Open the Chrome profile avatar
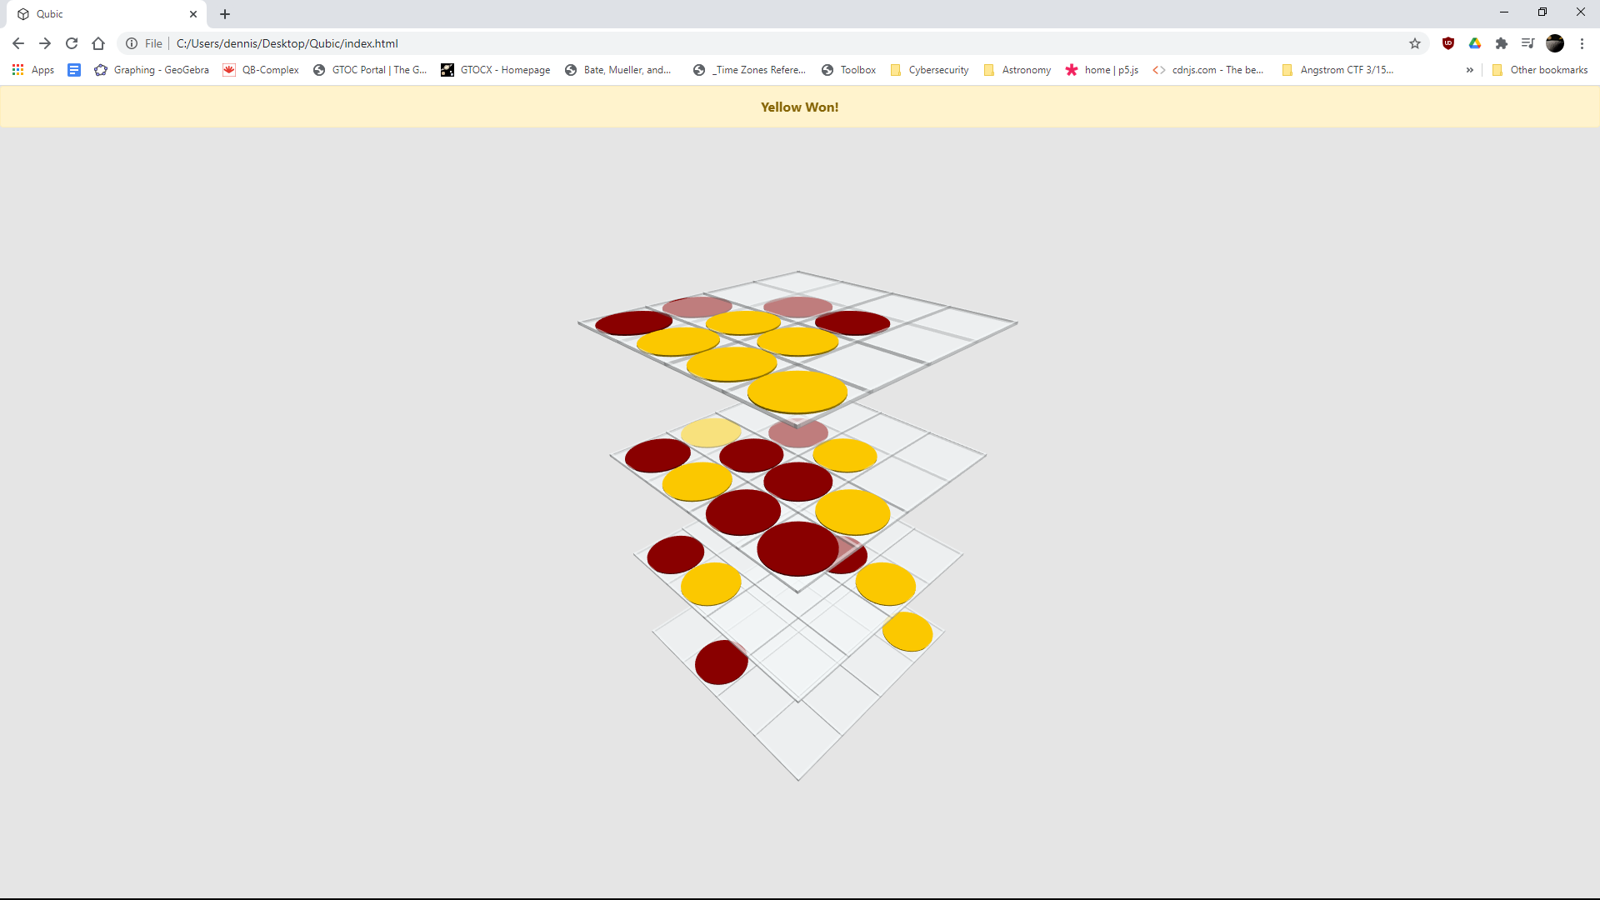The width and height of the screenshot is (1600, 900). [1555, 43]
